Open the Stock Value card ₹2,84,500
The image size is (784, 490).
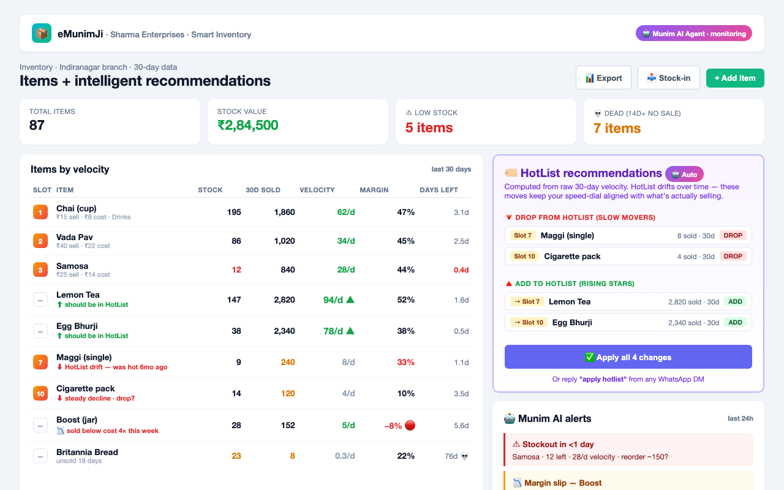pos(298,122)
